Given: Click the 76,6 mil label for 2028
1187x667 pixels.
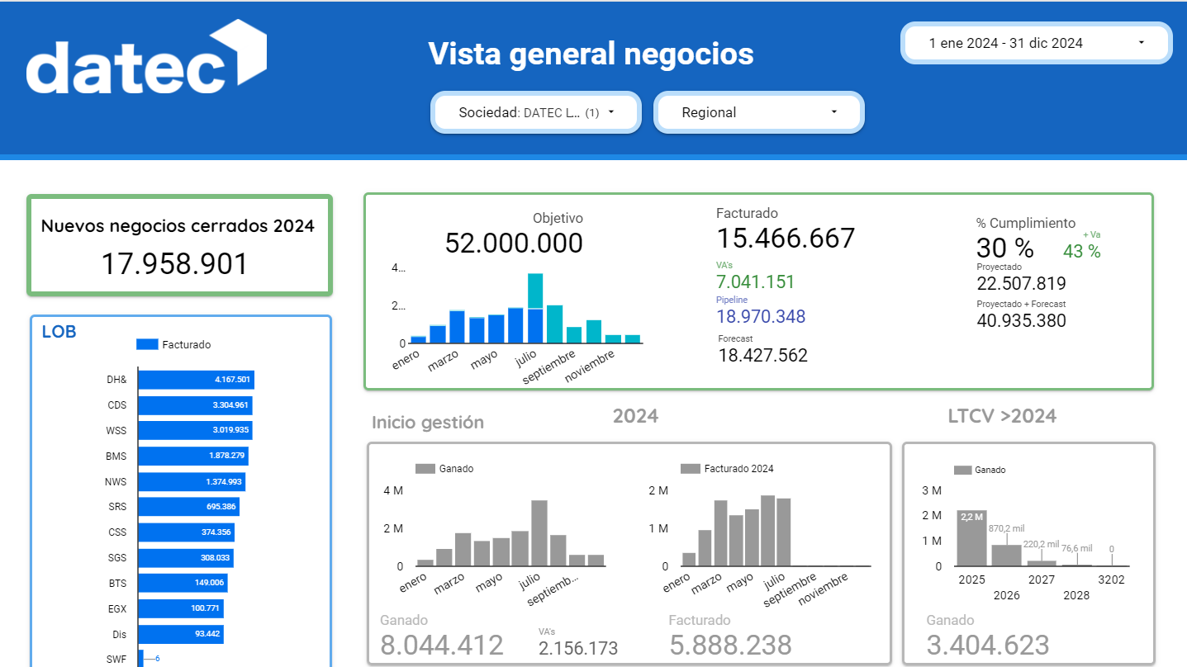Looking at the screenshot, I should coord(1077,548).
